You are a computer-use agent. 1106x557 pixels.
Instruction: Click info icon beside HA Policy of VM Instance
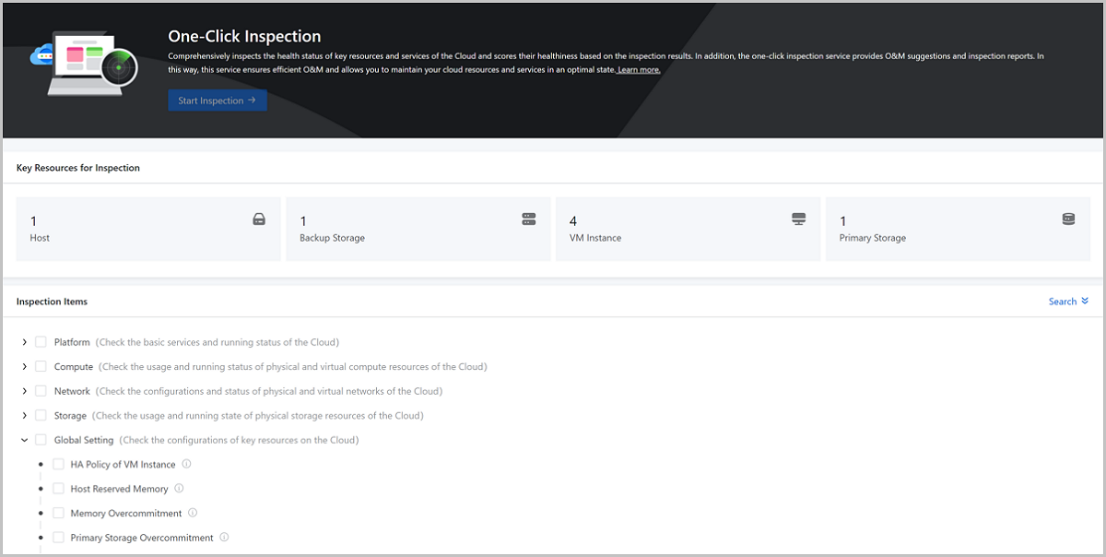point(186,465)
